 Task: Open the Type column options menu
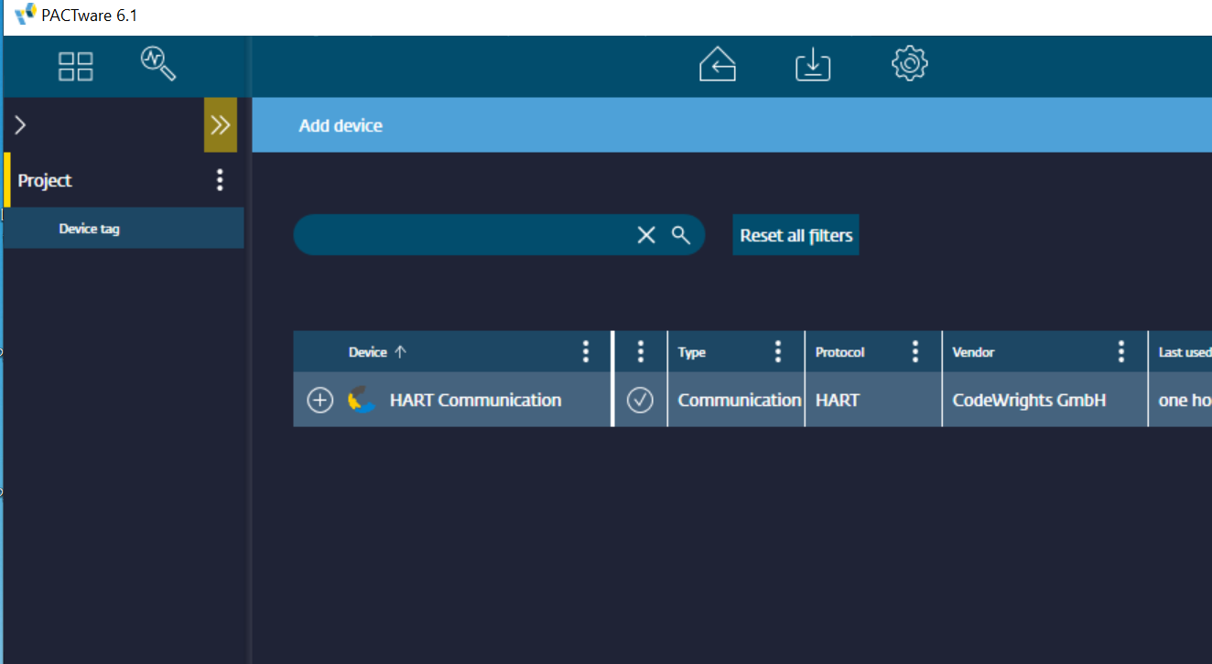778,352
